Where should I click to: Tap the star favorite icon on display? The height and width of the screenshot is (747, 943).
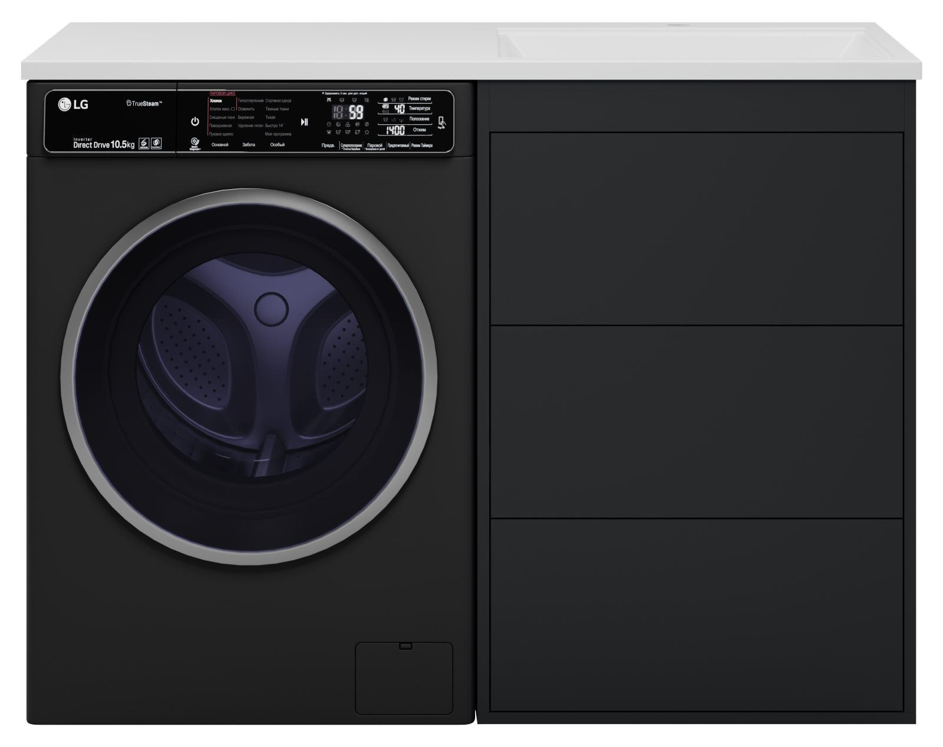(367, 133)
